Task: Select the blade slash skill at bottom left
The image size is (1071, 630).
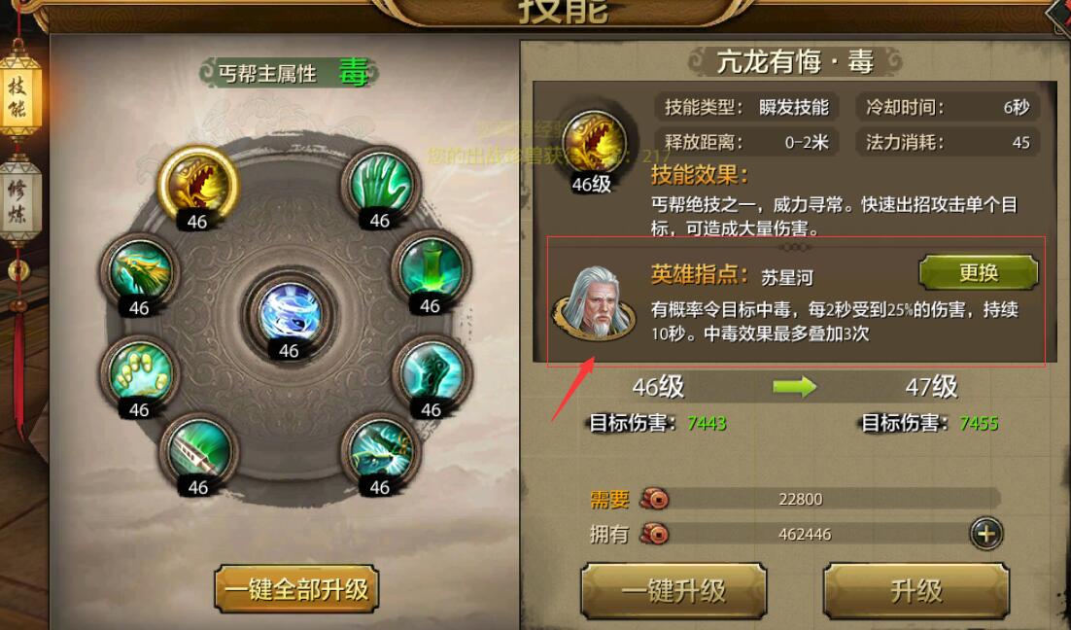Action: tap(199, 452)
